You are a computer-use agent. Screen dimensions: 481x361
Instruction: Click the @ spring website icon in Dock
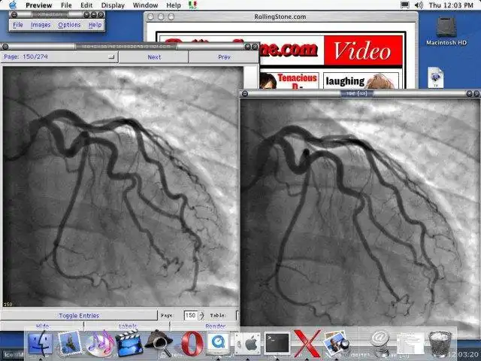tap(380, 344)
